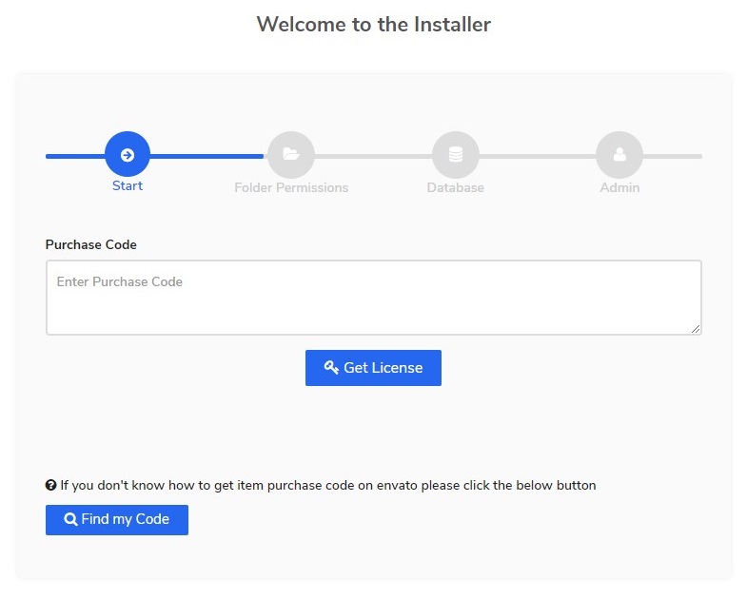The width and height of the screenshot is (747, 599).
Task: Switch to the "Folder Permissions" step label
Action: tap(291, 188)
